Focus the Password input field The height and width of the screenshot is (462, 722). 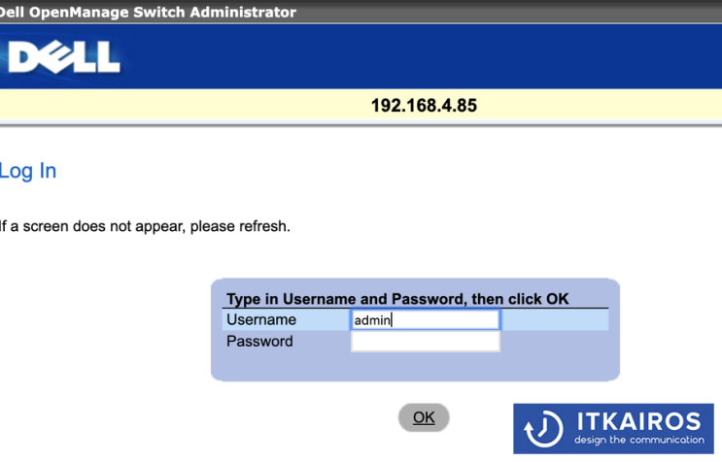click(x=425, y=342)
